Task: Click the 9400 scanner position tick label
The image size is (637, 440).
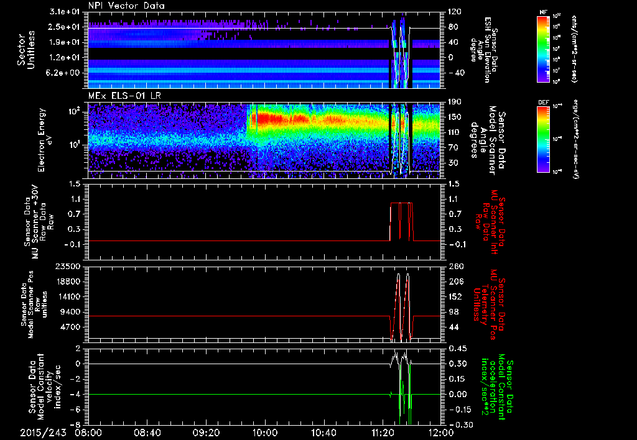Action: tap(72, 312)
